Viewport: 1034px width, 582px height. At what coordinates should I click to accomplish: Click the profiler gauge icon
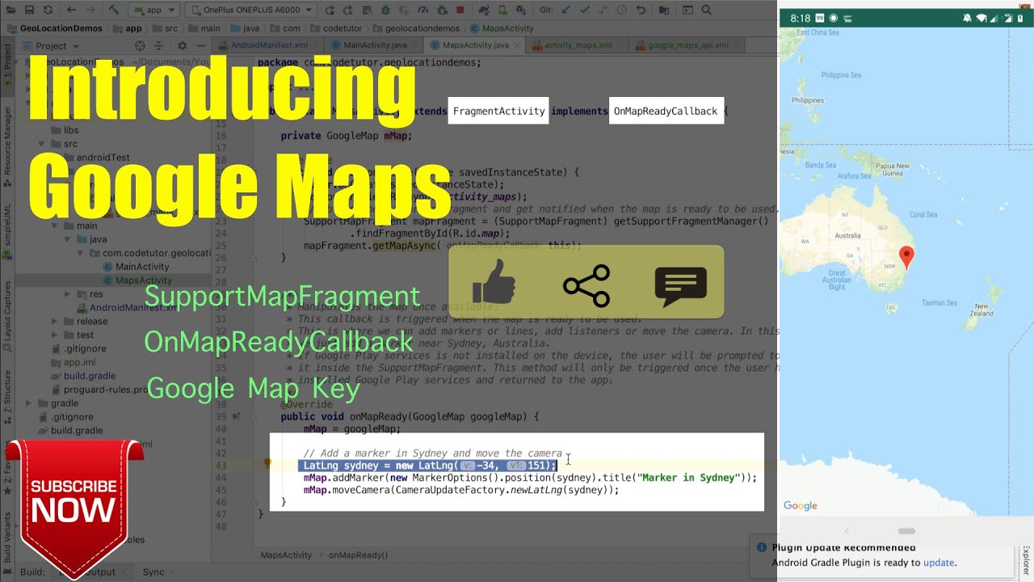click(x=422, y=11)
